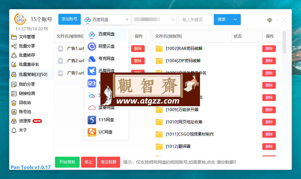Click the 广告2.url file icon
Screen dimensions: 301x179
[x=61, y=61]
